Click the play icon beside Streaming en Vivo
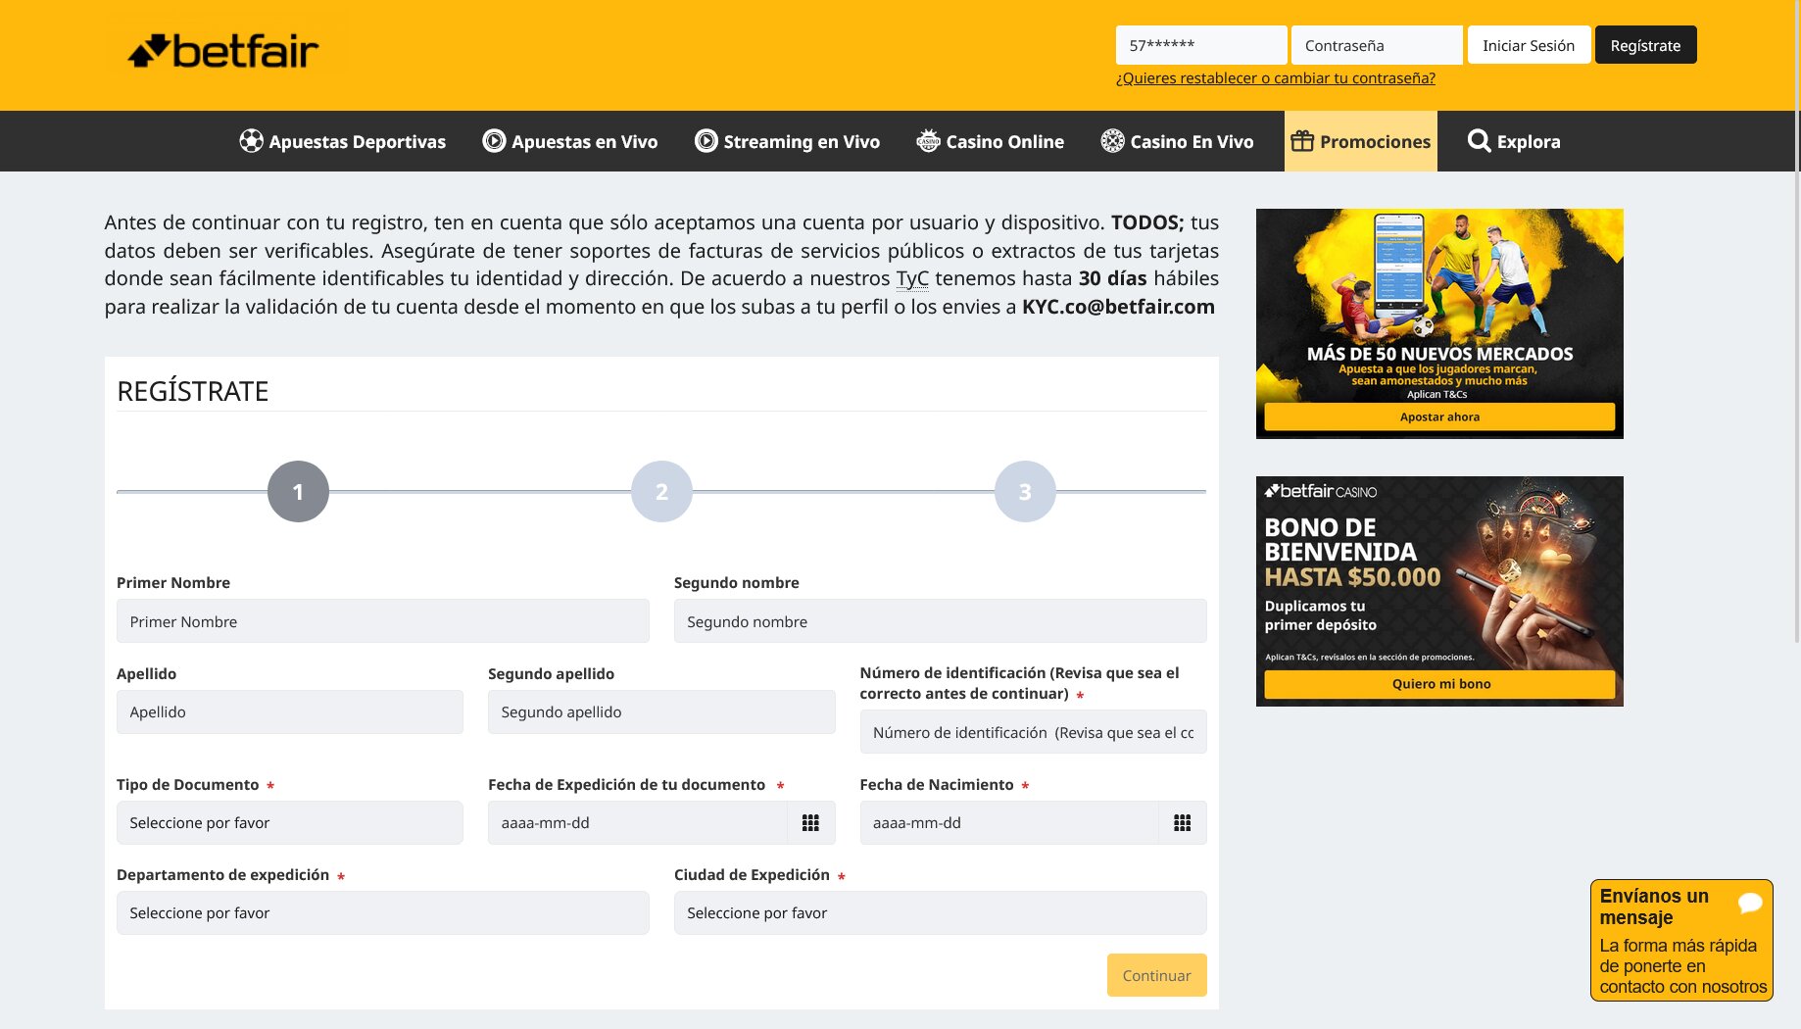This screenshot has height=1029, width=1801. click(x=706, y=141)
